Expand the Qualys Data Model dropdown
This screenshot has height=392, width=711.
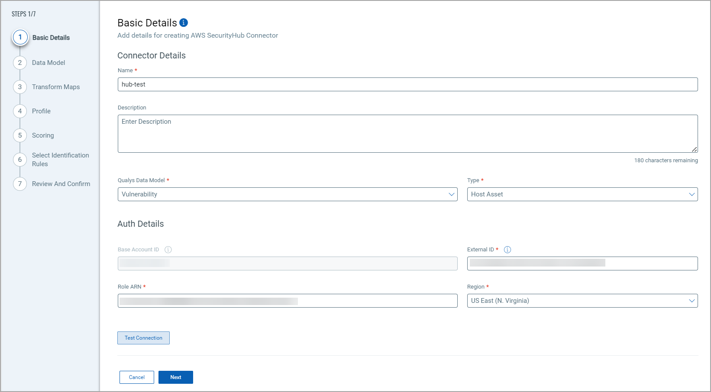[x=287, y=194]
